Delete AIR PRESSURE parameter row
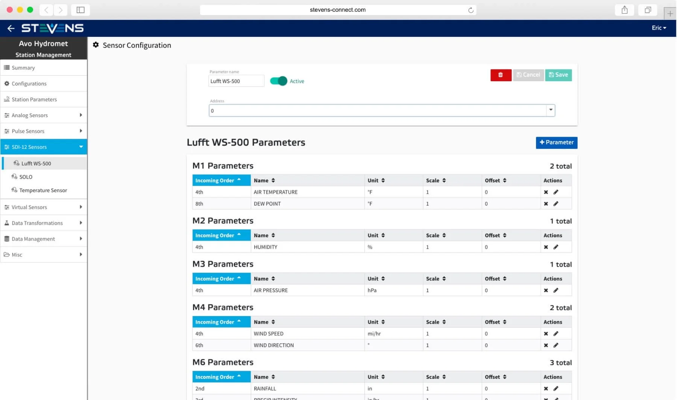Image resolution: width=677 pixels, height=400 pixels. pyautogui.click(x=546, y=290)
